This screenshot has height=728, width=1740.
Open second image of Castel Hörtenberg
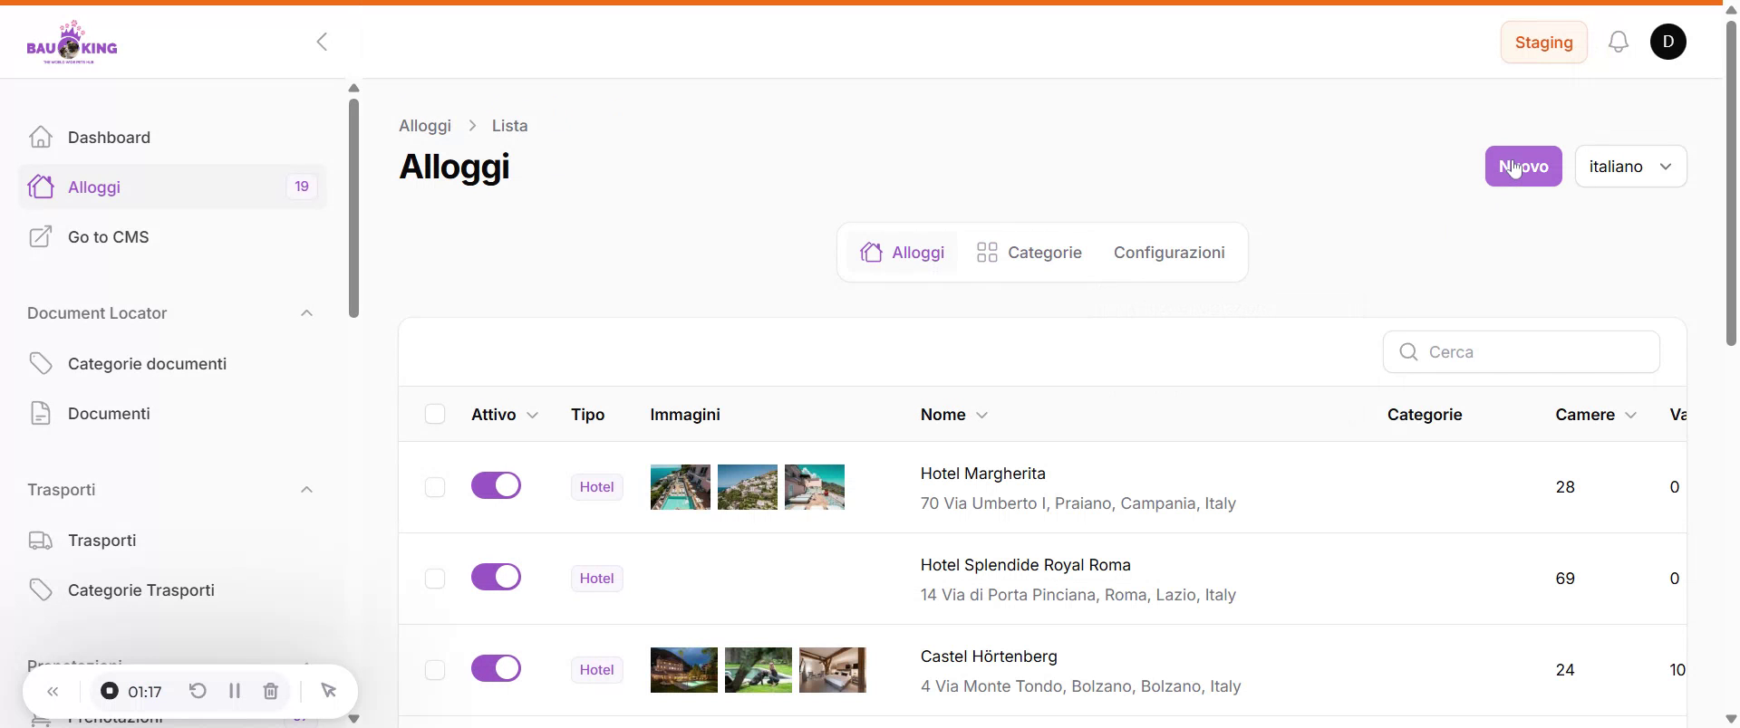pos(759,670)
